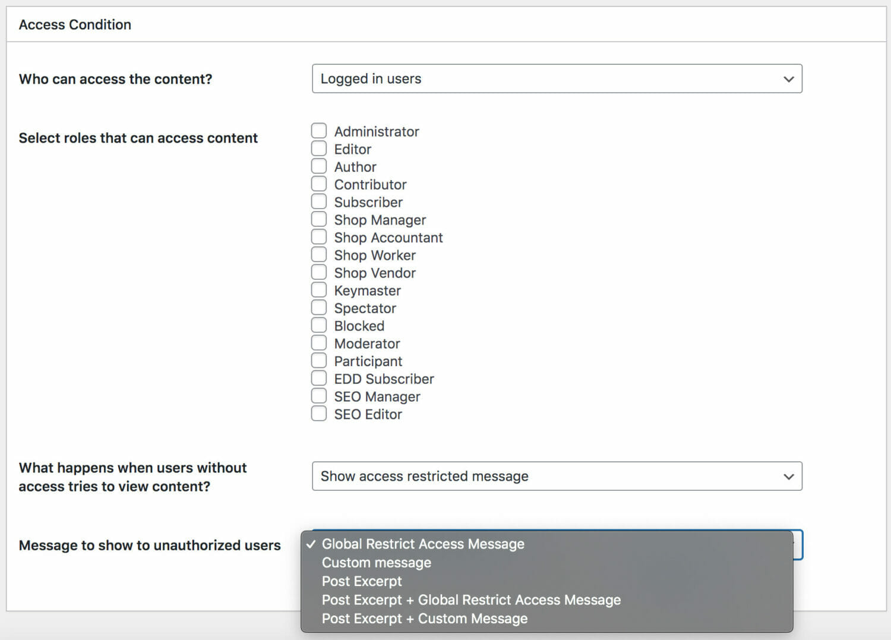Click the Shop Manager label text
Image resolution: width=891 pixels, height=640 pixels.
click(x=380, y=220)
